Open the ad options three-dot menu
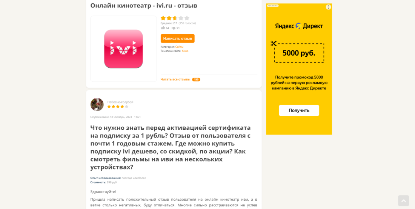This screenshot has height=209, width=415. 328,7
